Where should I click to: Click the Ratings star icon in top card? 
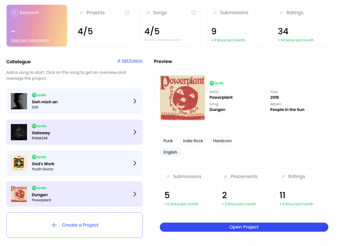pyautogui.click(x=282, y=13)
